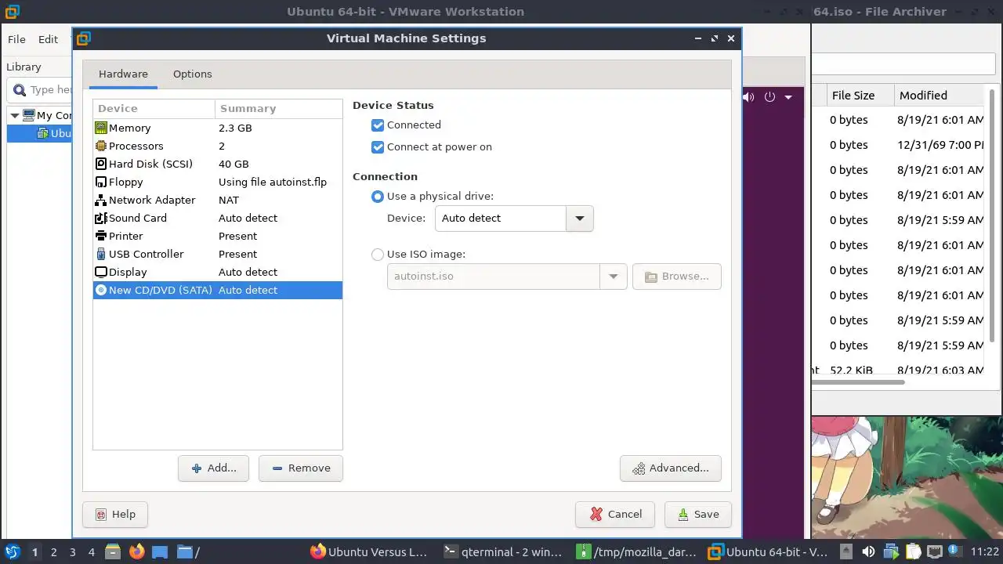Toggle Connect at power on checkbox
This screenshot has height=564, width=1003.
(x=378, y=147)
